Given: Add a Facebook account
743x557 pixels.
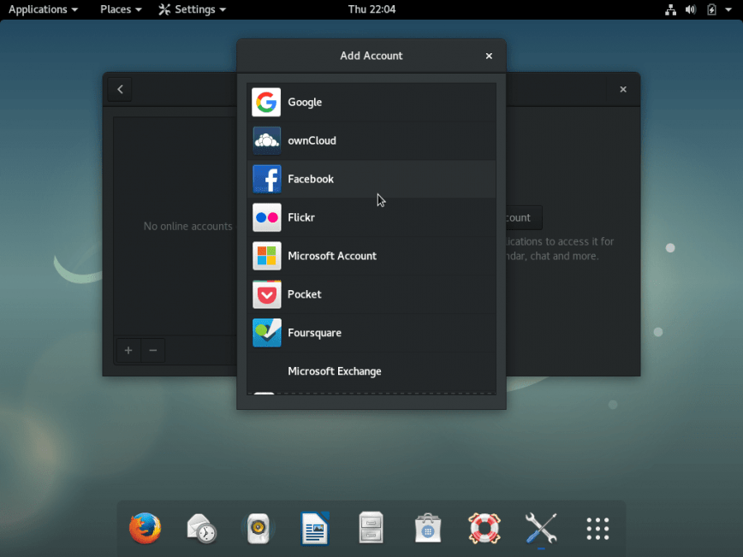Looking at the screenshot, I should (311, 180).
